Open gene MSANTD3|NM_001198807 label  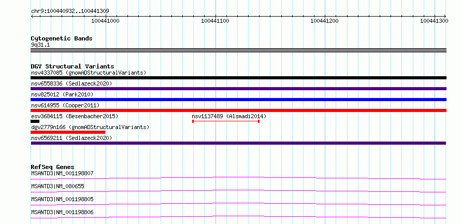[x=62, y=173]
